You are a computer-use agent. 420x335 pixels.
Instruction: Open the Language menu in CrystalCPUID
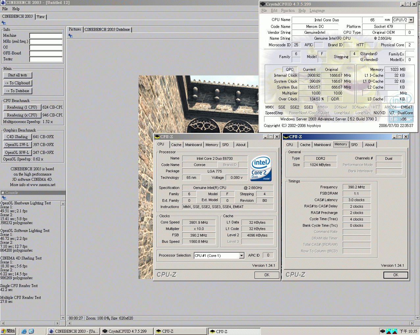pyautogui.click(x=317, y=10)
